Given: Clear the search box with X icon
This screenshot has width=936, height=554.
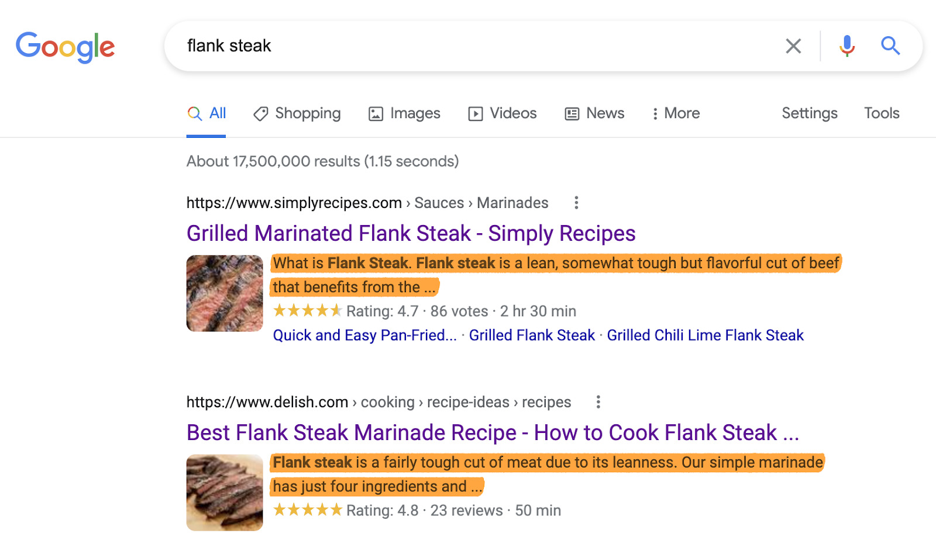Looking at the screenshot, I should pyautogui.click(x=793, y=46).
